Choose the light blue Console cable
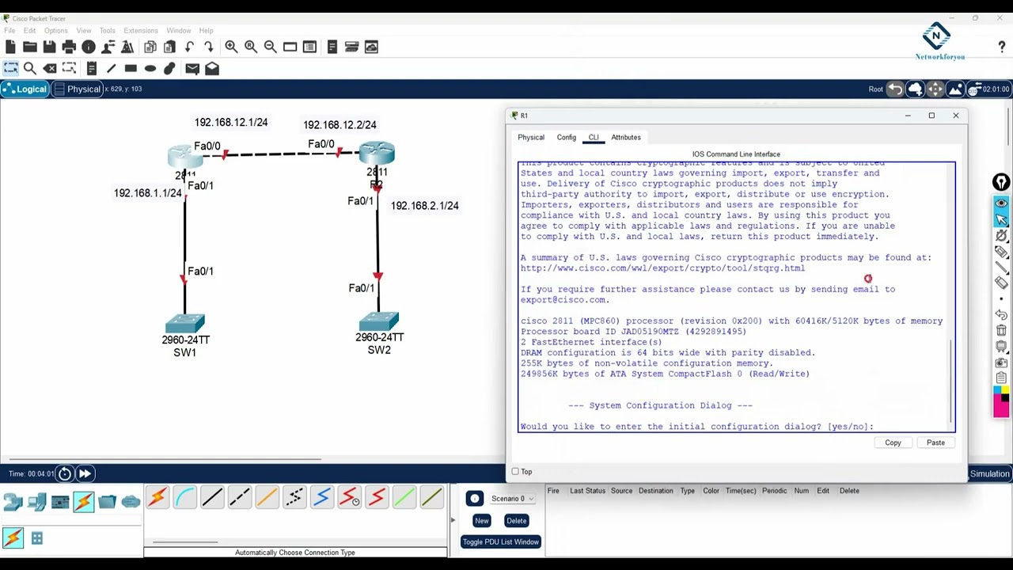The width and height of the screenshot is (1013, 570). (184, 497)
